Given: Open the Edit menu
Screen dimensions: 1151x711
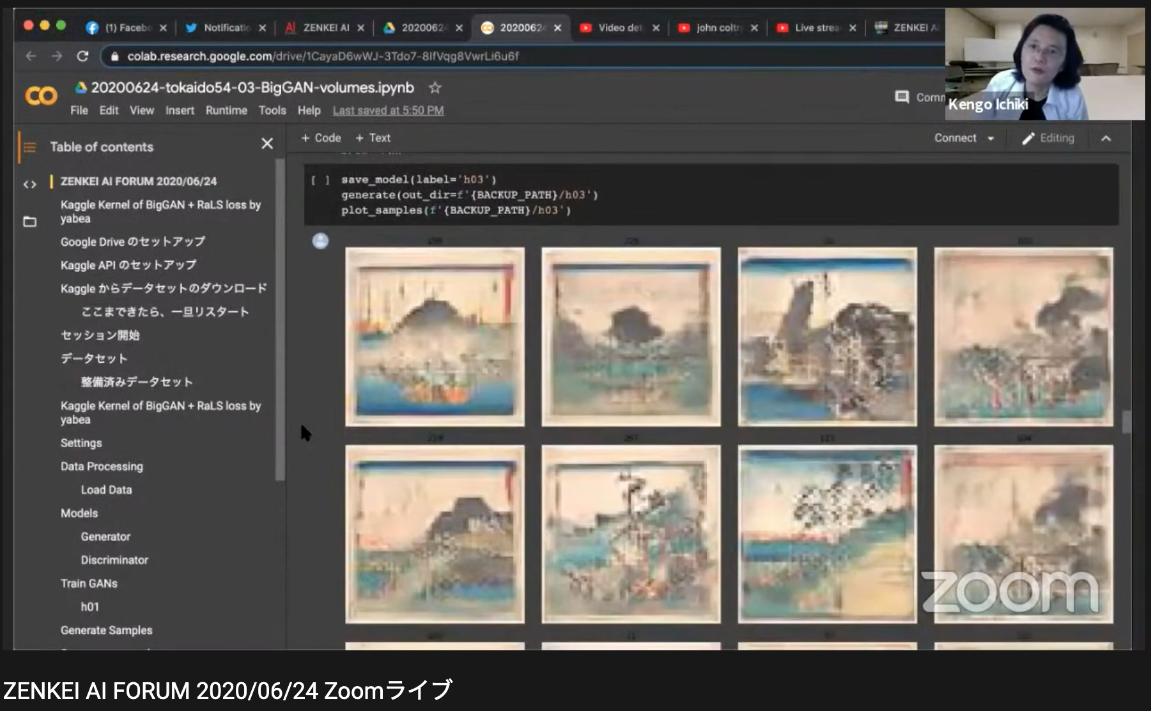Looking at the screenshot, I should pos(109,111).
